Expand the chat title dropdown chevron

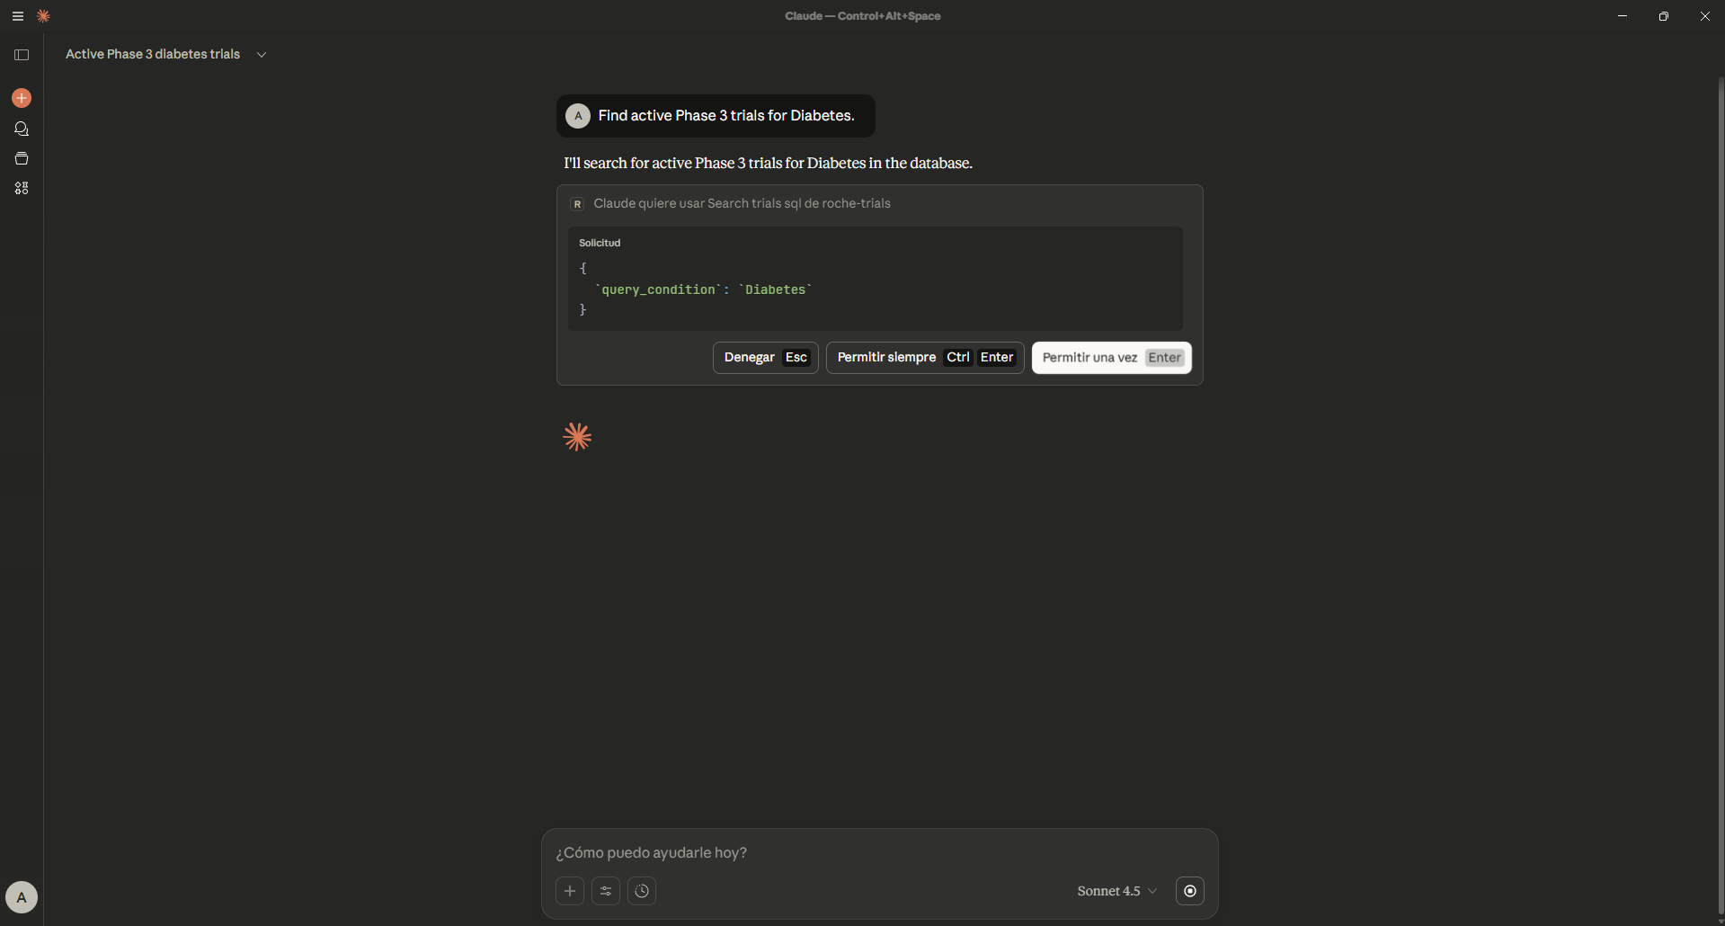click(262, 55)
